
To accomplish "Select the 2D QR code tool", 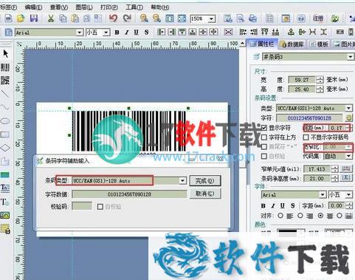I will [x=5, y=81].
